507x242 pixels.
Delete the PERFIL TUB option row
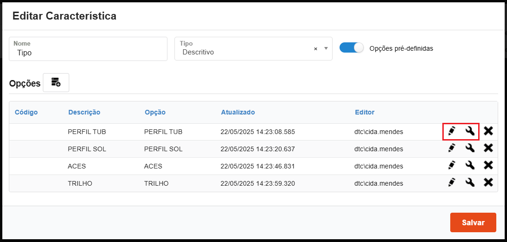[x=488, y=131]
